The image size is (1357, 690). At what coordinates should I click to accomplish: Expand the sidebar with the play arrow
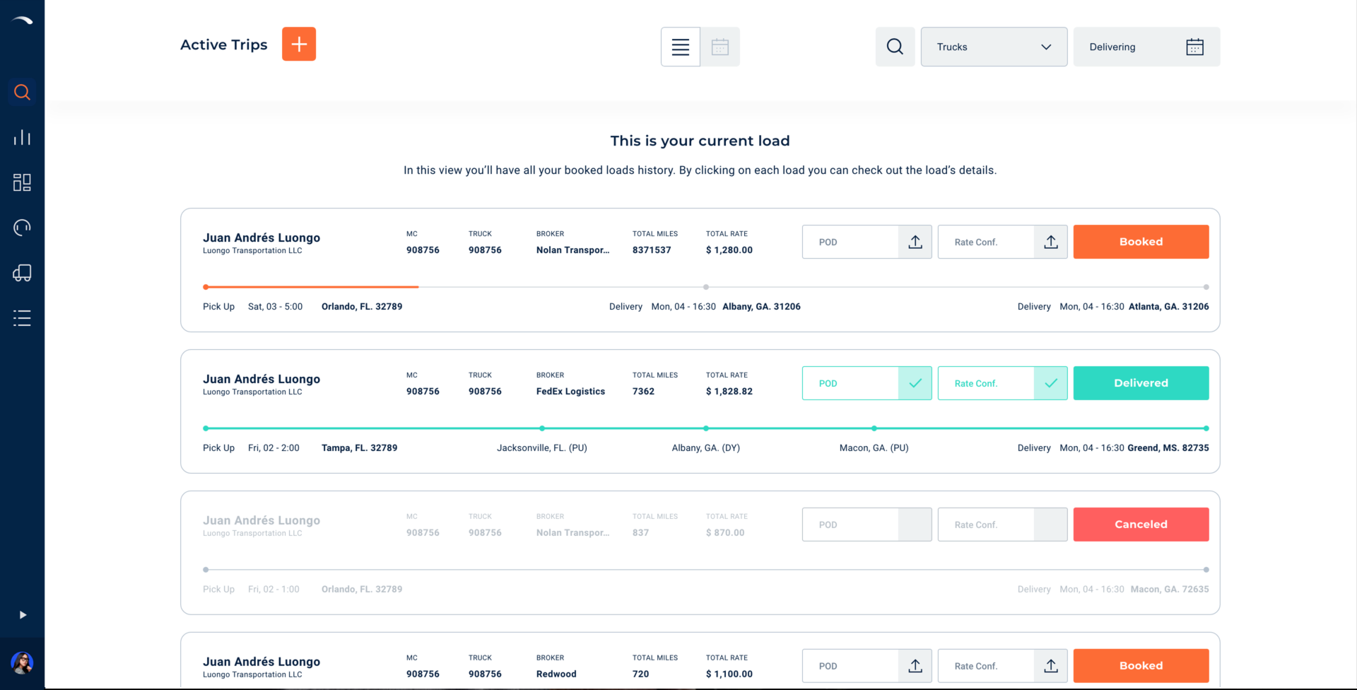(x=23, y=615)
